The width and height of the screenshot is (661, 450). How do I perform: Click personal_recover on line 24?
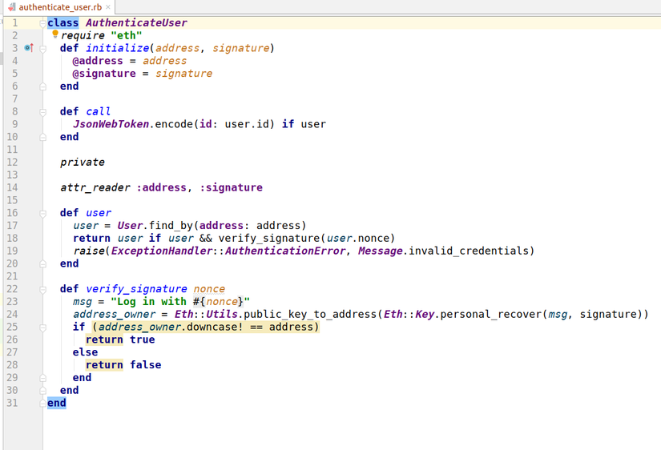(490, 315)
